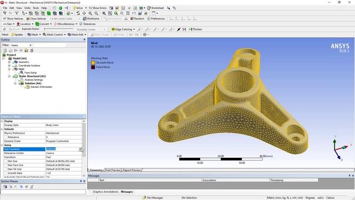355x200 pixels.
Task: Open the Edge Coloring dropdown
Action: pyautogui.click(x=123, y=29)
